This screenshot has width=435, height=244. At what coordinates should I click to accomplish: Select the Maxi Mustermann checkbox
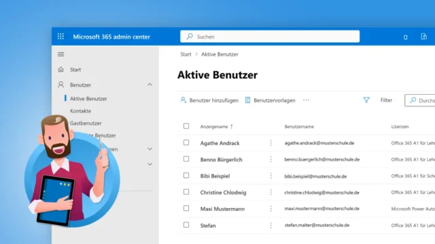(186, 208)
